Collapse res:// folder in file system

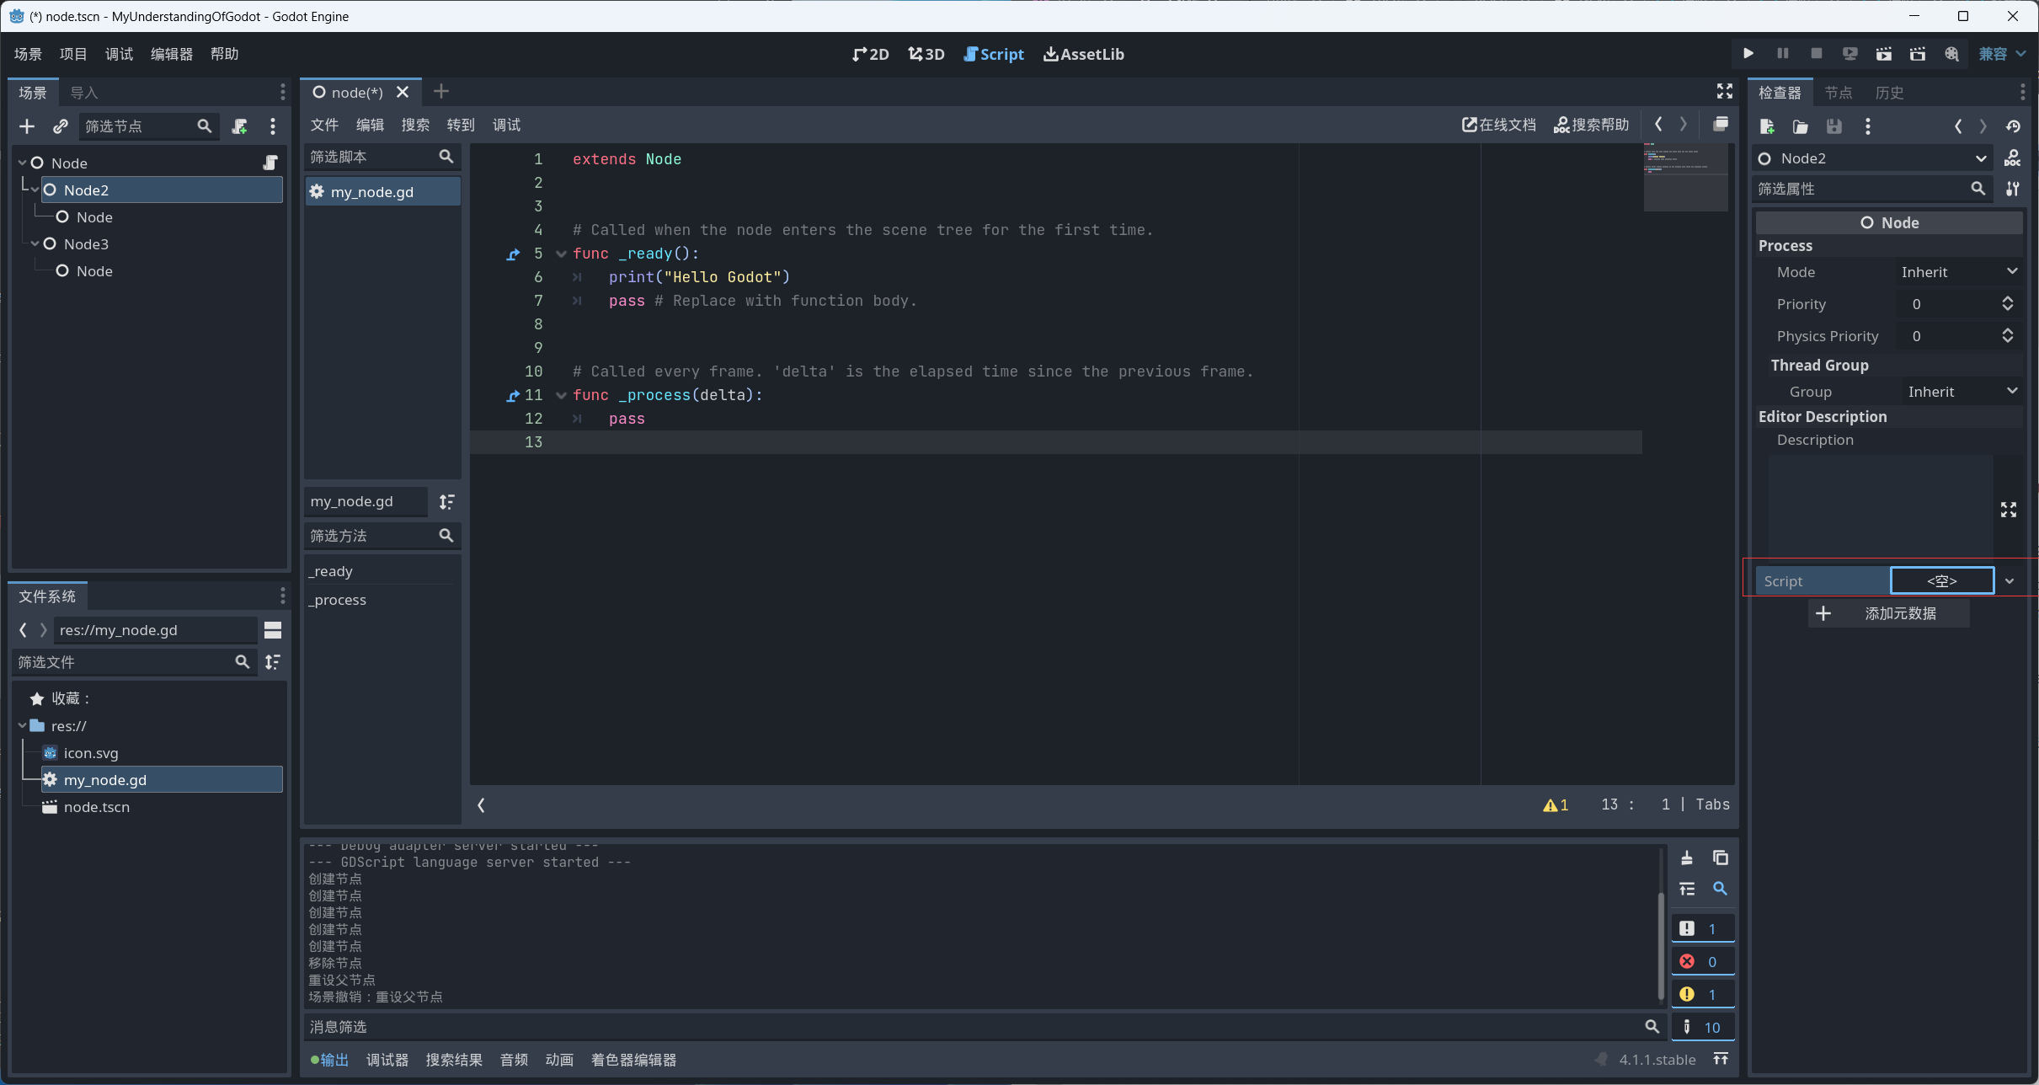coord(23,725)
